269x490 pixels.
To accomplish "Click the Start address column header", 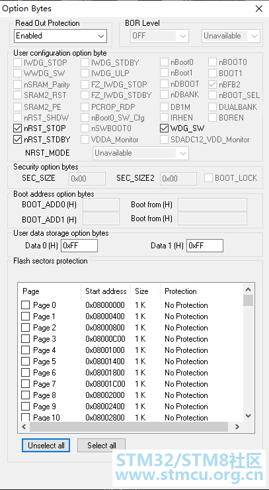I will click(x=106, y=291).
